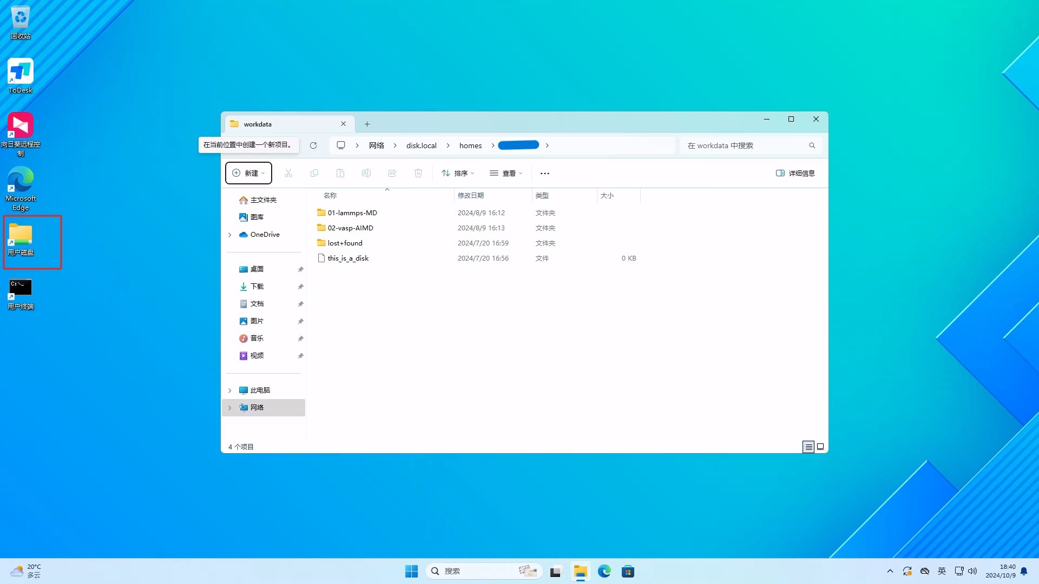Click the homes breadcrumb segment

(470, 145)
